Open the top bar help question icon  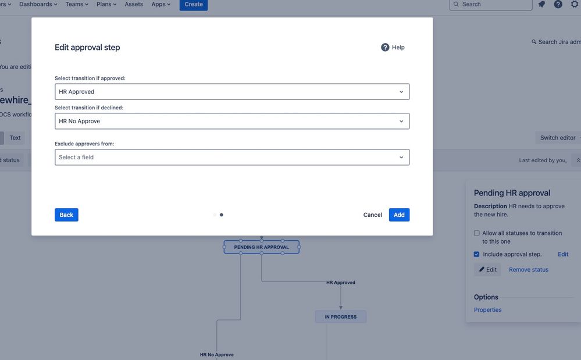pos(558,5)
